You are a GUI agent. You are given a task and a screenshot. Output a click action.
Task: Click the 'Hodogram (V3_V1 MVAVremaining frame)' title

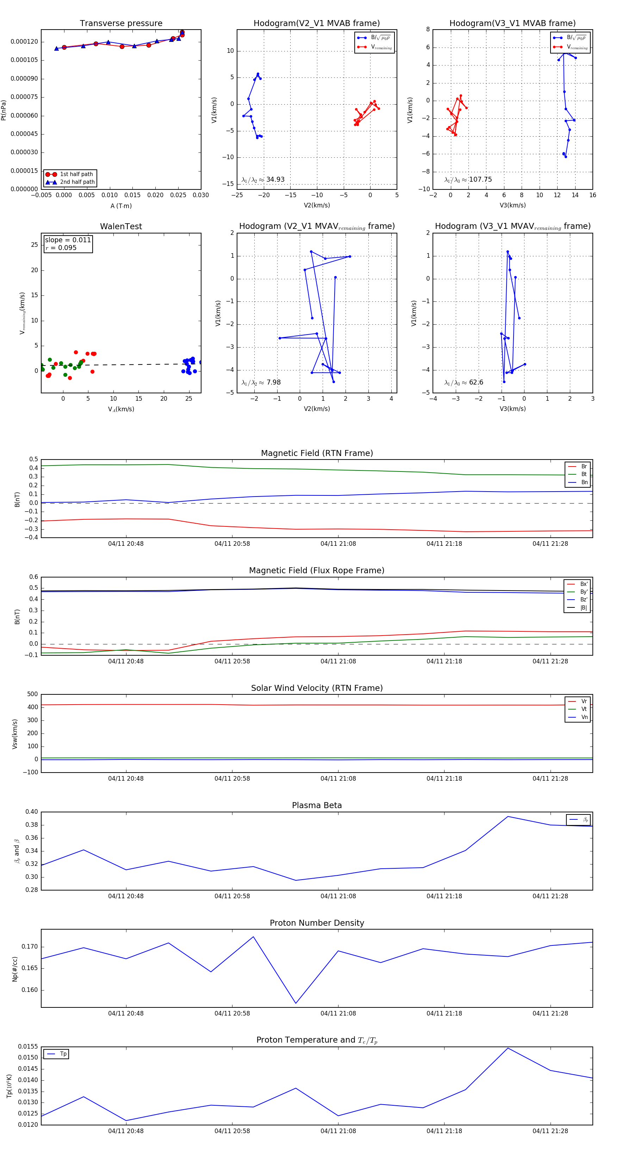pos(512,226)
